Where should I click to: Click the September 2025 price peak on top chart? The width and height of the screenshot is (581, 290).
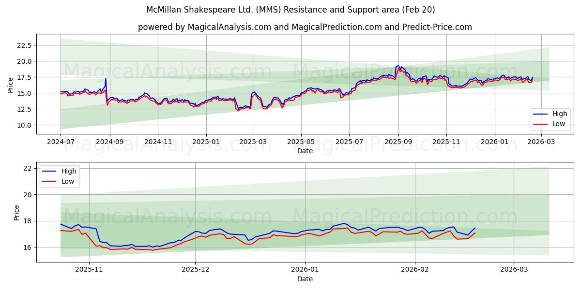[x=398, y=66]
